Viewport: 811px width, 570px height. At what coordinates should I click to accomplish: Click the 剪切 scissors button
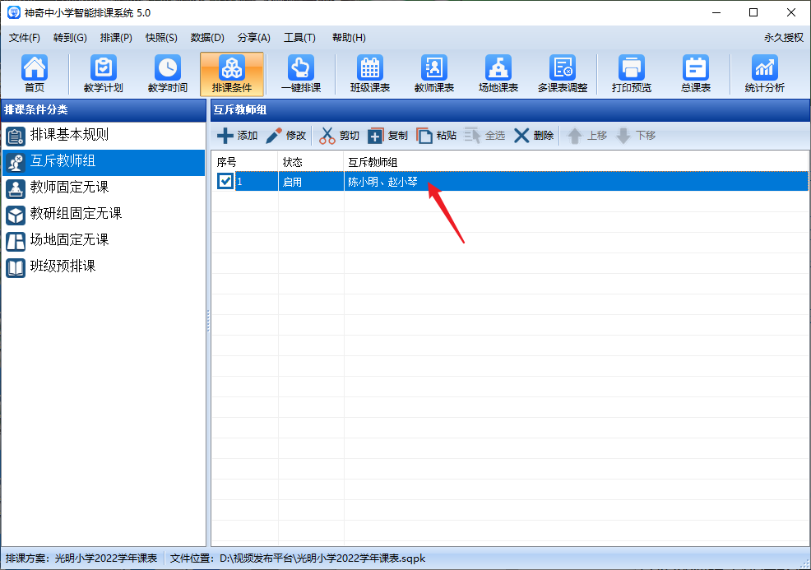click(339, 136)
